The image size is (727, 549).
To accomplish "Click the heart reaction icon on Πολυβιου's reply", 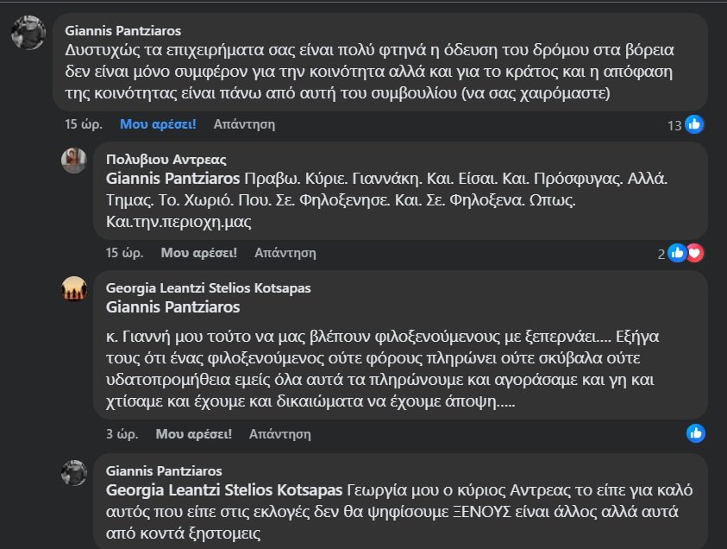I will click(694, 253).
